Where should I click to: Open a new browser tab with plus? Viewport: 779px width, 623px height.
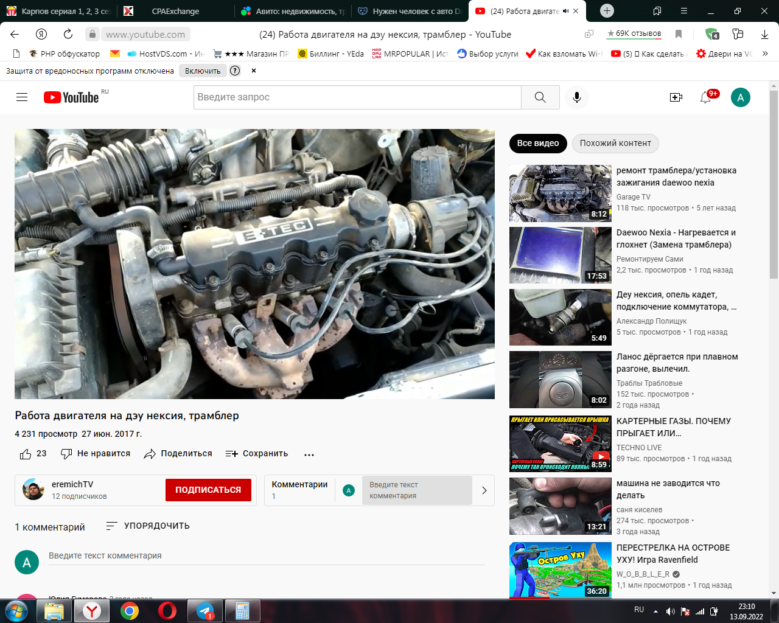click(x=607, y=11)
